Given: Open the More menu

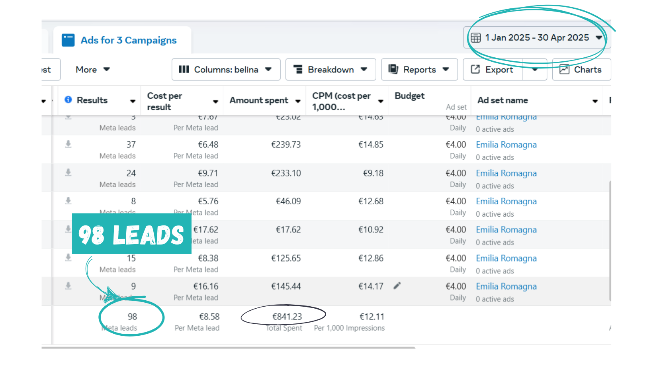Looking at the screenshot, I should [92, 70].
